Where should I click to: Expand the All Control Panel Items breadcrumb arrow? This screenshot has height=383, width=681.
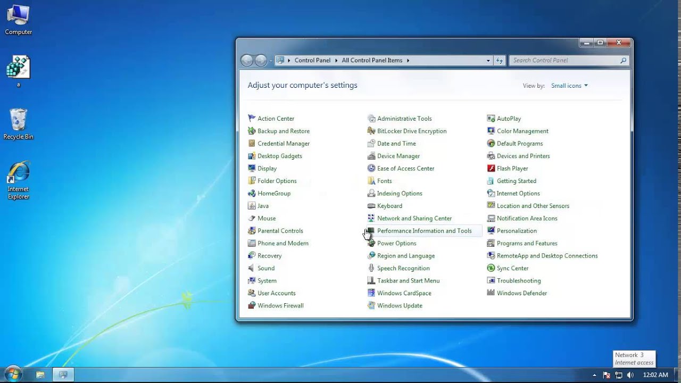coord(409,60)
